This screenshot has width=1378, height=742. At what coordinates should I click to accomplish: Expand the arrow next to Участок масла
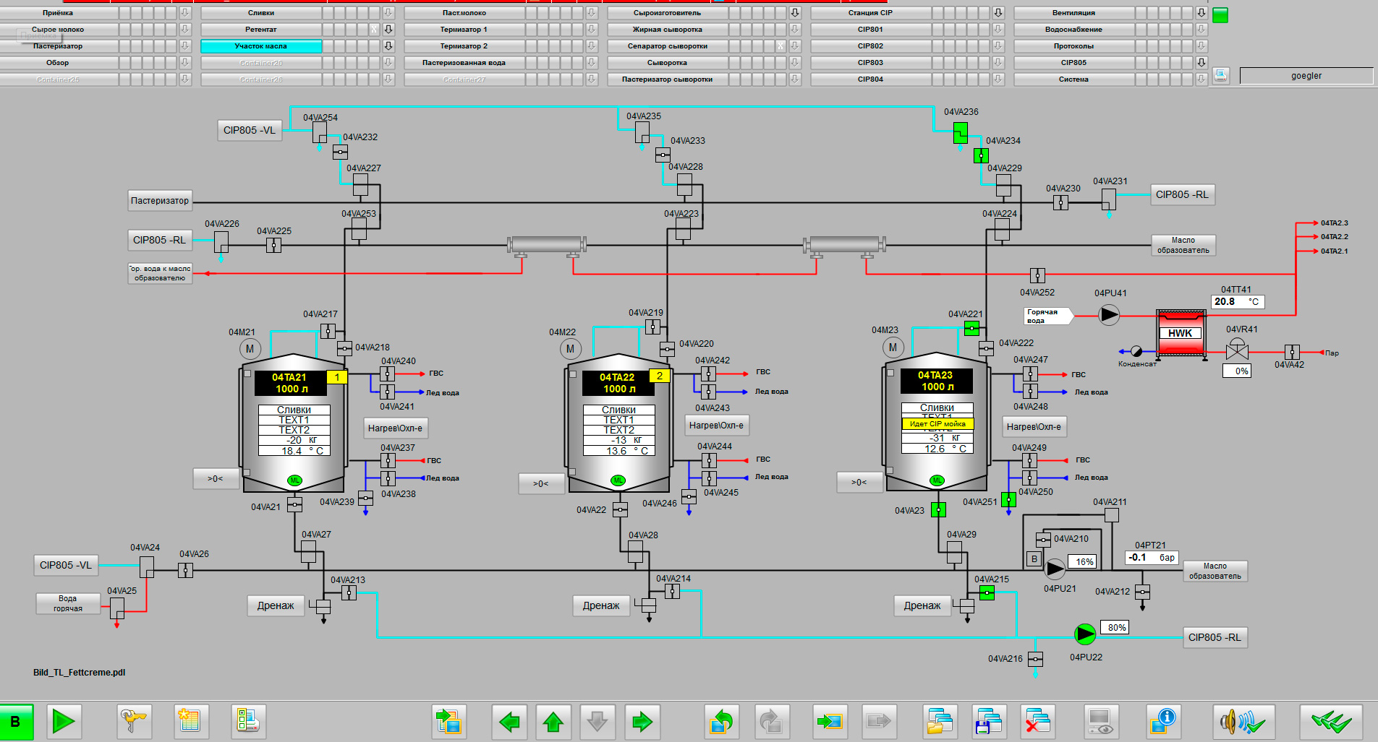pyautogui.click(x=388, y=46)
